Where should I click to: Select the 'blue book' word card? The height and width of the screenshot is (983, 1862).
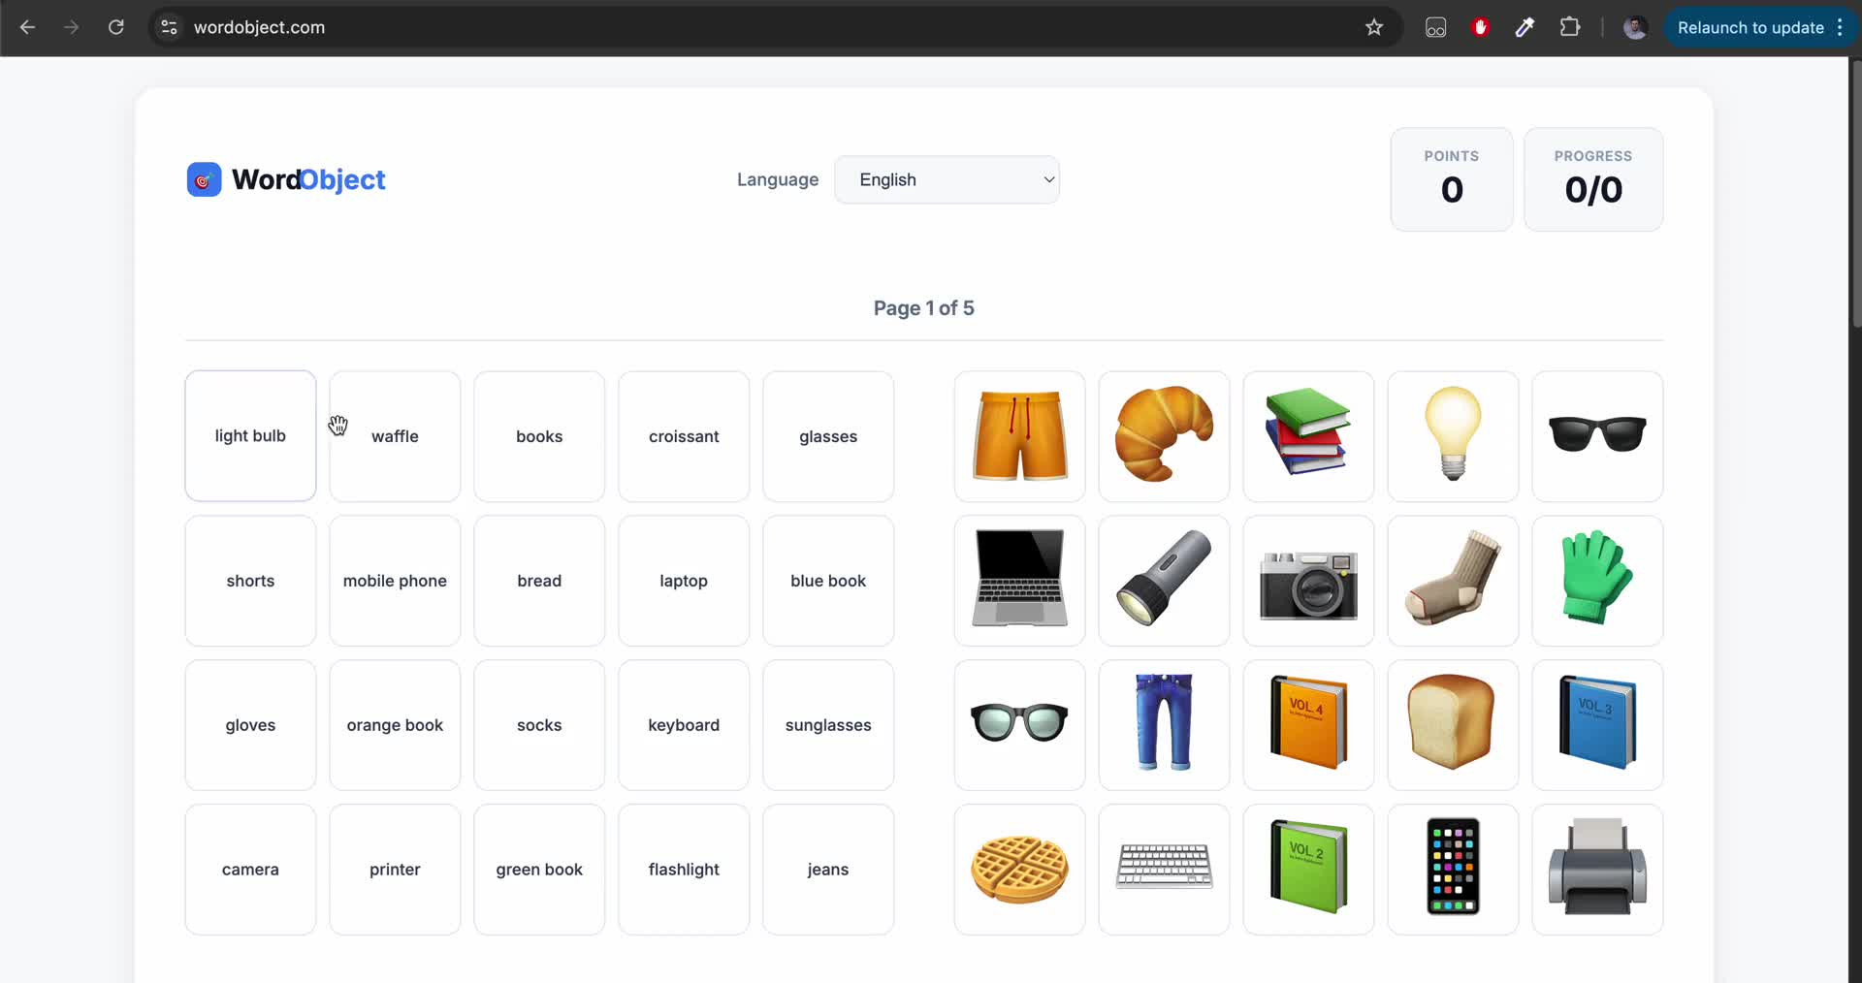pyautogui.click(x=828, y=581)
